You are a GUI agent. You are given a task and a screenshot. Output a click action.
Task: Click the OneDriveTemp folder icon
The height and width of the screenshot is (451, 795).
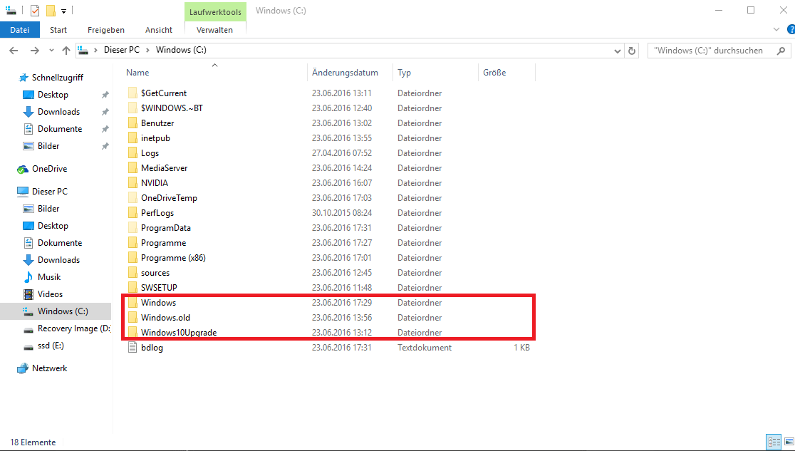[x=132, y=197]
